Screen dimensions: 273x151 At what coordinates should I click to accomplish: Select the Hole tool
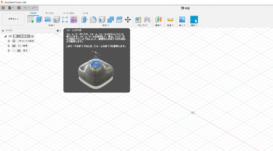56,20
